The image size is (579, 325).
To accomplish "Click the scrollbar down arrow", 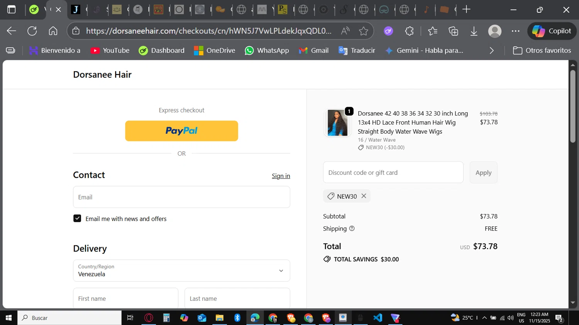I will 573,303.
